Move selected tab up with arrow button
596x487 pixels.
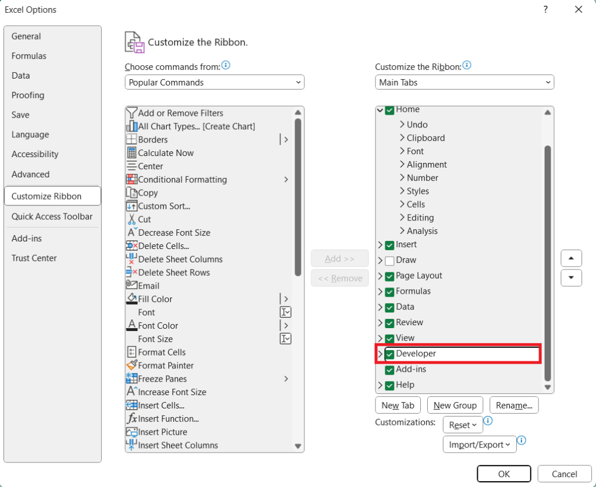[x=571, y=258]
